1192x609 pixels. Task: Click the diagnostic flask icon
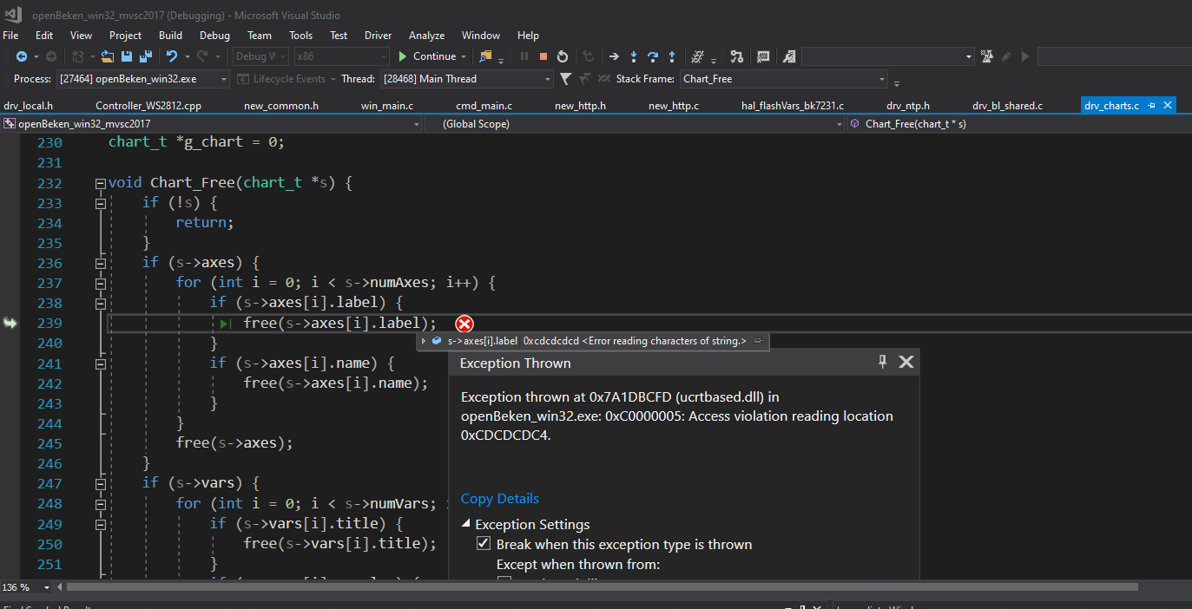tap(986, 56)
